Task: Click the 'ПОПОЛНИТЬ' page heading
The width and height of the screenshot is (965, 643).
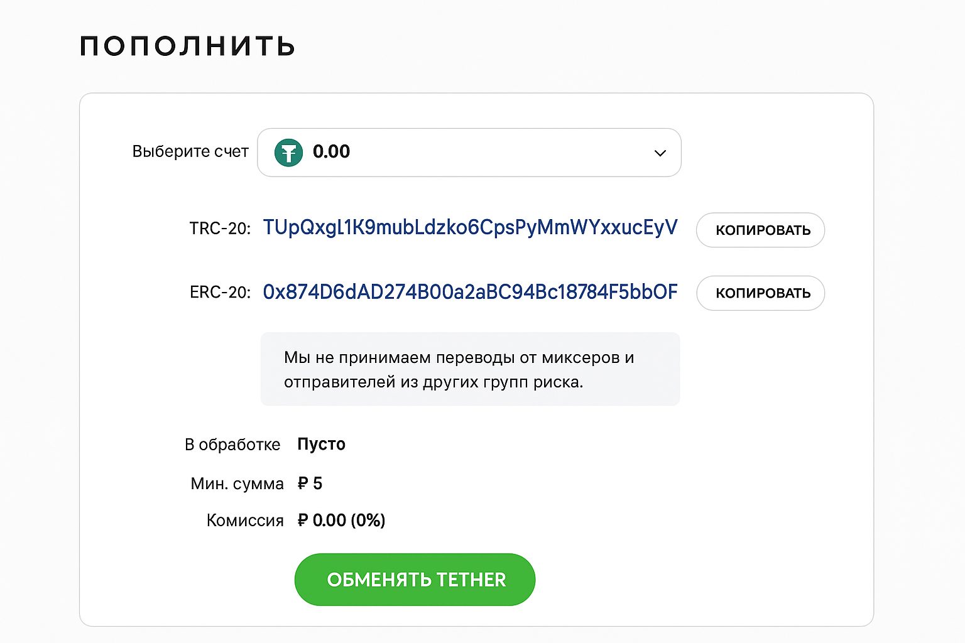Action: [187, 45]
